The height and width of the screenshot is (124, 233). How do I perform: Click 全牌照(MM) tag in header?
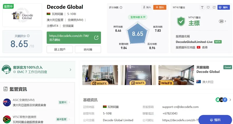75,20
